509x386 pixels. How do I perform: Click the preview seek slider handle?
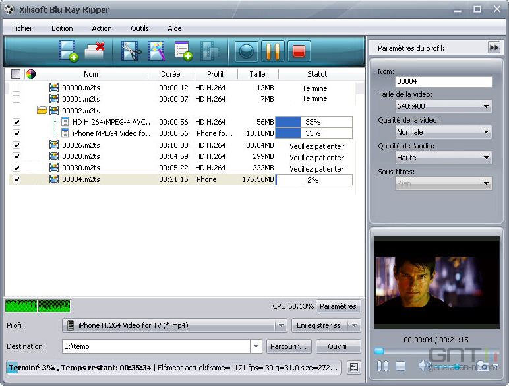(x=379, y=351)
